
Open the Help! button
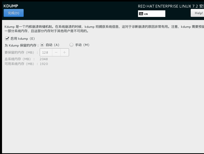pyautogui.click(x=197, y=13)
